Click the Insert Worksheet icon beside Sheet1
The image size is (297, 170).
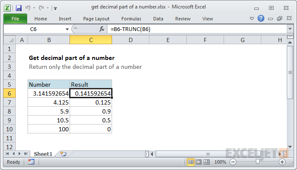point(63,153)
